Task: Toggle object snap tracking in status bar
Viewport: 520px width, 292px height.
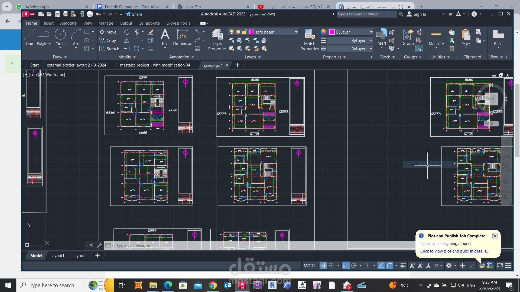Action: pyautogui.click(x=381, y=266)
